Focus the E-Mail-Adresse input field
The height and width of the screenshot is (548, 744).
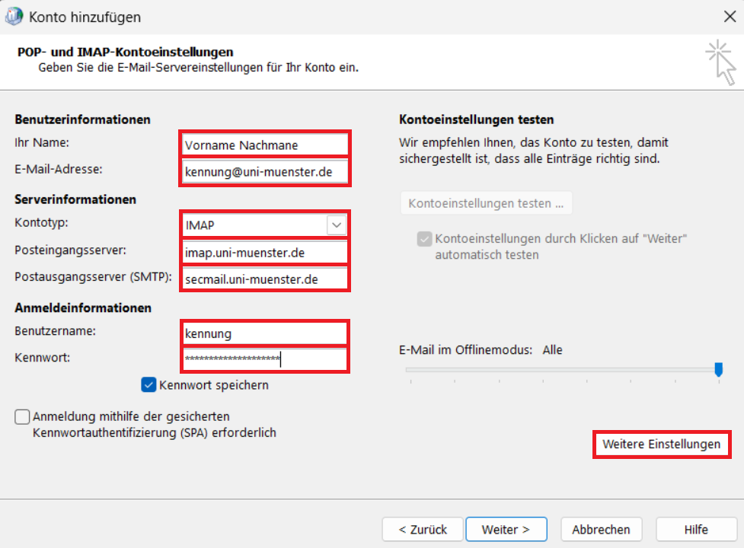pos(264,172)
